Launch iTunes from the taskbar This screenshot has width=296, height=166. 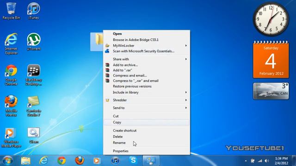click(x=115, y=161)
